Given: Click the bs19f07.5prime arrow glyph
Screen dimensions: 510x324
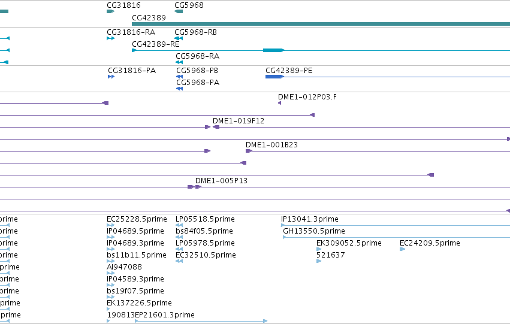Looking at the screenshot, I should [x=111, y=298].
